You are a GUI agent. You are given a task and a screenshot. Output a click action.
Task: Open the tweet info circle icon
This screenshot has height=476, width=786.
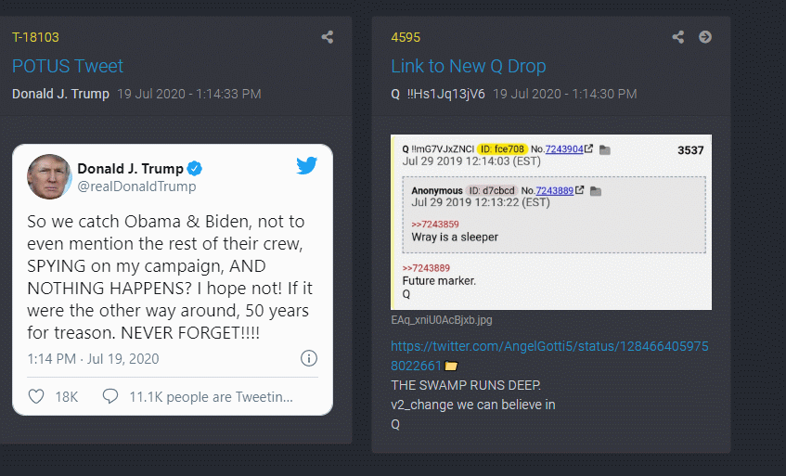(x=309, y=359)
